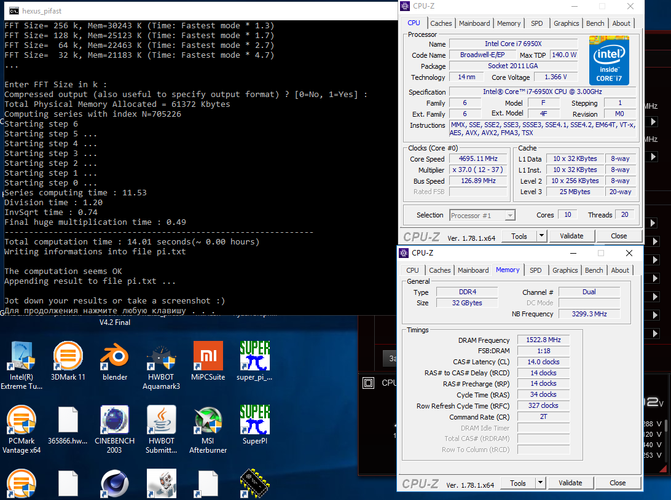Open Intel(R) Extreme Tuning desktop shortcut
Screen dimensions: 671x500
click(x=22, y=365)
